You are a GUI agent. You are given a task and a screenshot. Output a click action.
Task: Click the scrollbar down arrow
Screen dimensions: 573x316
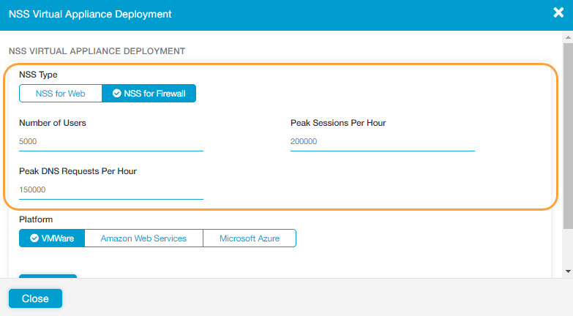tap(568, 271)
